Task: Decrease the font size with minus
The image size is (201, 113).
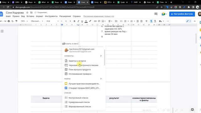Action: [x=62, y=21]
